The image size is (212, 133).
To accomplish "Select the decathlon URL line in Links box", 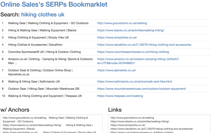I will 151,129.
